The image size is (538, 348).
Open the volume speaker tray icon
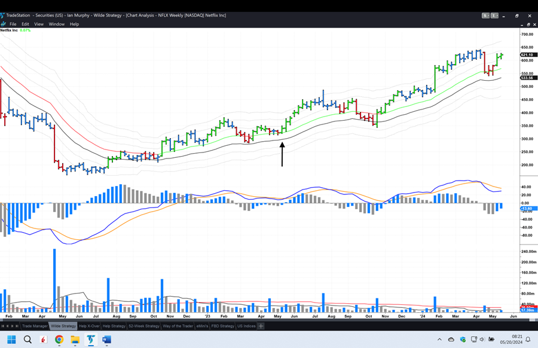[482, 340]
